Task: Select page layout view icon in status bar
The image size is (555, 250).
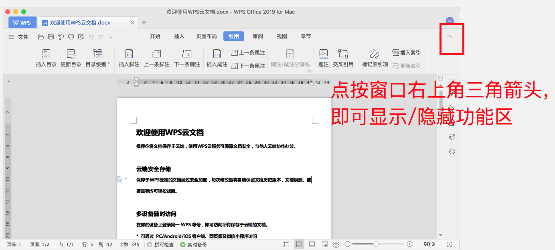Action: 299,244
